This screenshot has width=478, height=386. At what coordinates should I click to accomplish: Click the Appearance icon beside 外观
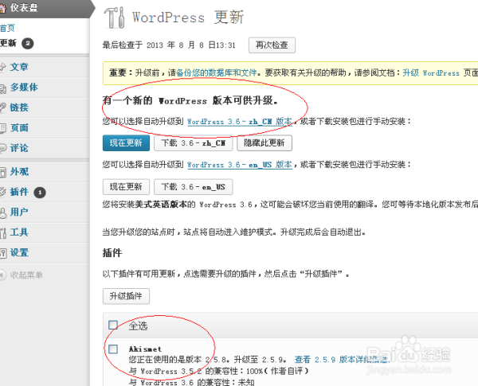[2, 172]
